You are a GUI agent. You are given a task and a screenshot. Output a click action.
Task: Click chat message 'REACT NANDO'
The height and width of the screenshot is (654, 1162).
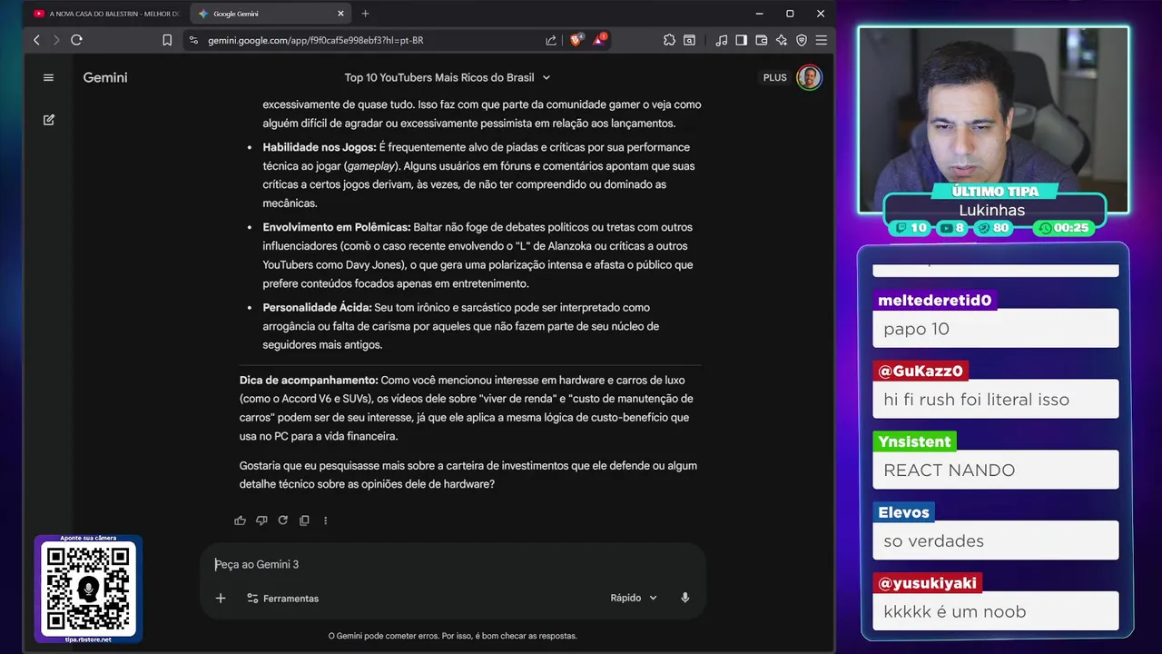pyautogui.click(x=950, y=470)
